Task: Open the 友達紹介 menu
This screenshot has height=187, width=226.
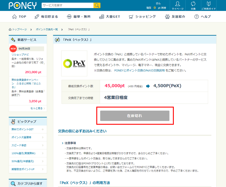Action: pos(175,17)
